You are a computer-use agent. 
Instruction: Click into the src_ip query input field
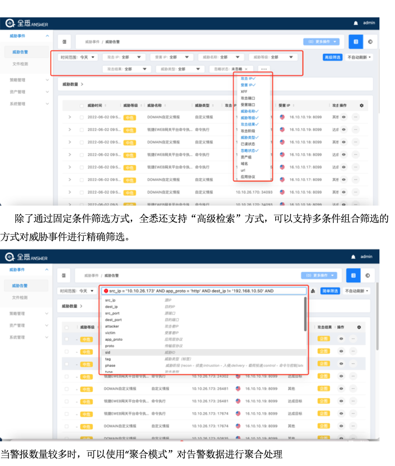pyautogui.click(x=206, y=291)
